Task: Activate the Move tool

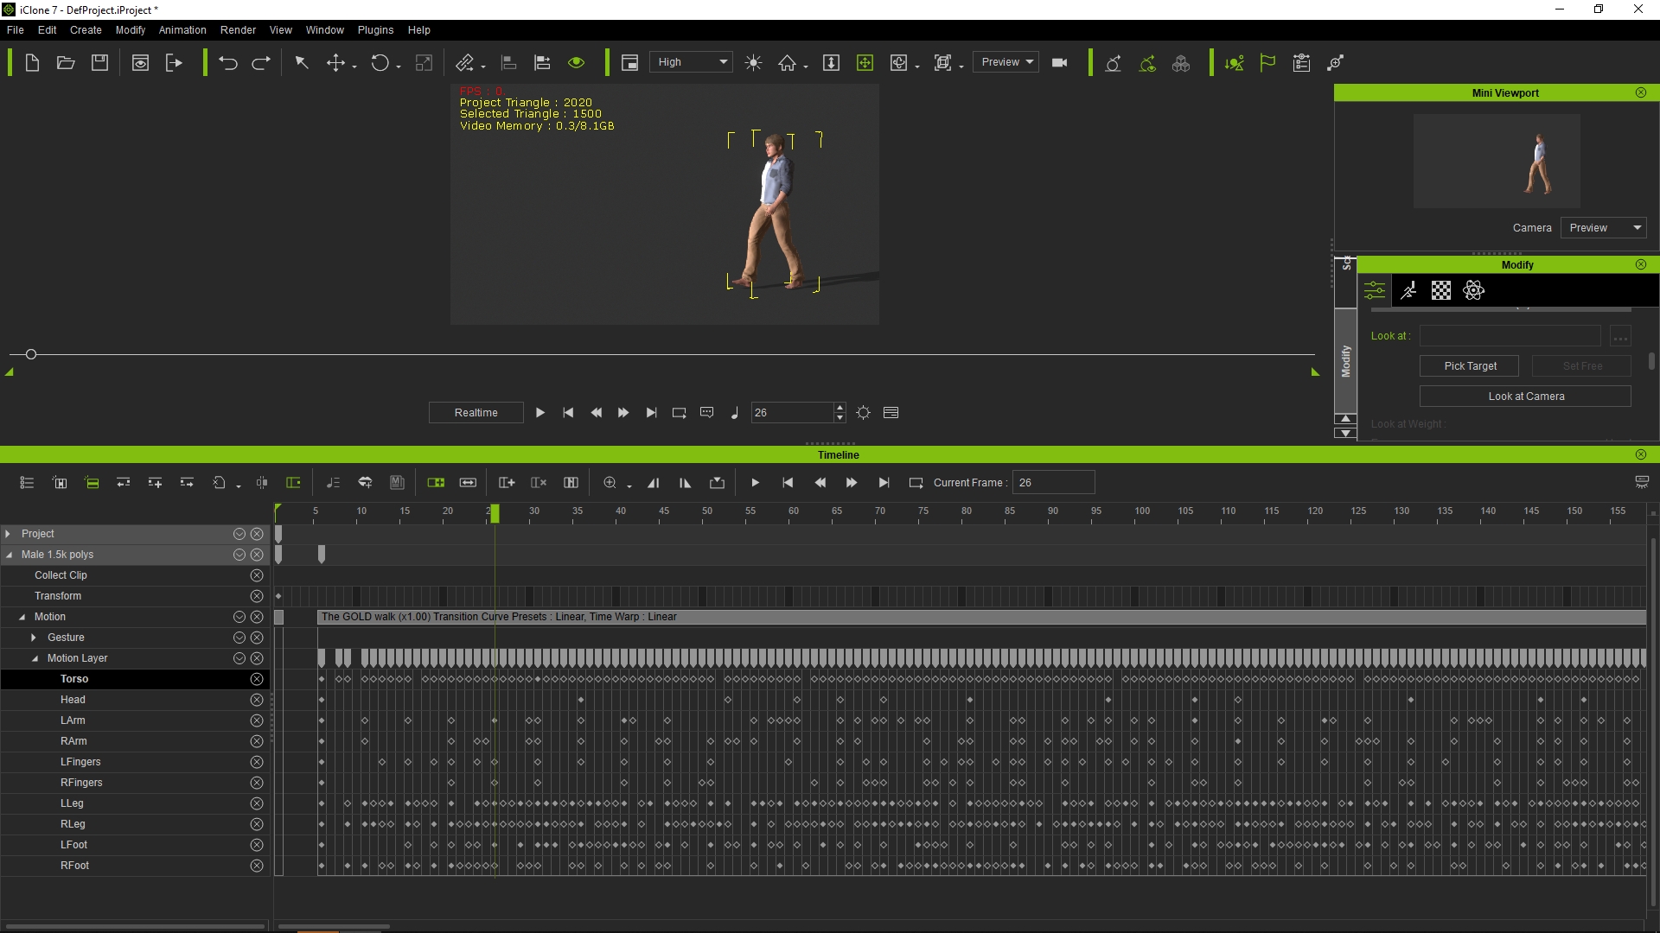Action: [335, 63]
